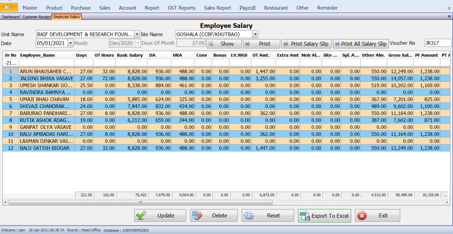
Task: Click the magnifier icon on Show
Action: click(x=210, y=44)
